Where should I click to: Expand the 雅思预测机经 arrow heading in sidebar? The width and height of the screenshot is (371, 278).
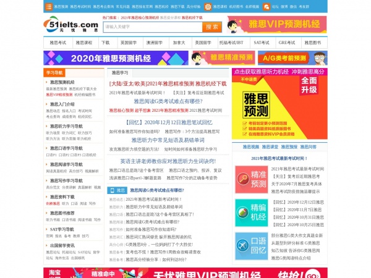(62, 82)
